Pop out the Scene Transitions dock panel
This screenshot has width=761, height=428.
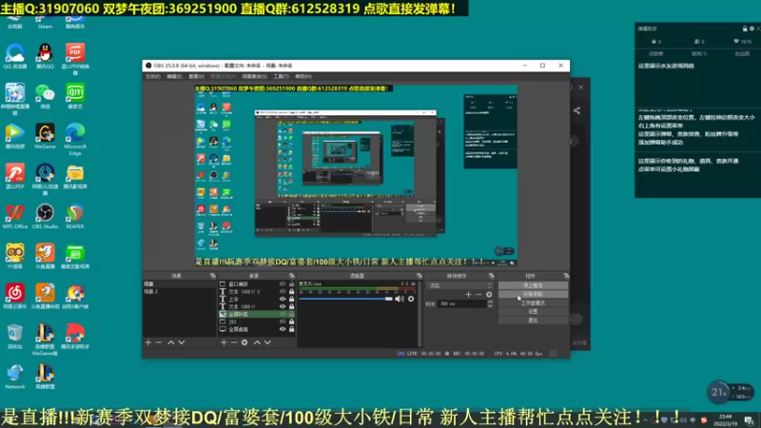(x=492, y=276)
